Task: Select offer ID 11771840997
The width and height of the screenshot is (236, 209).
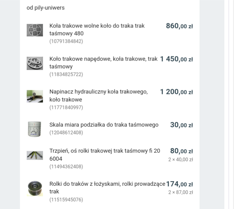Action: click(x=66, y=107)
